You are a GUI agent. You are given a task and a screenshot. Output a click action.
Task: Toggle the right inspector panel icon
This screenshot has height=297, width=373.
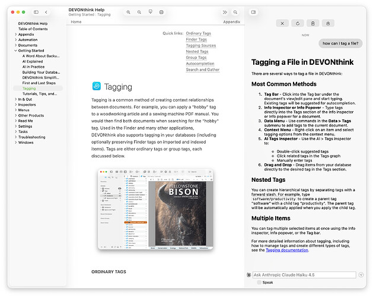click(x=253, y=12)
